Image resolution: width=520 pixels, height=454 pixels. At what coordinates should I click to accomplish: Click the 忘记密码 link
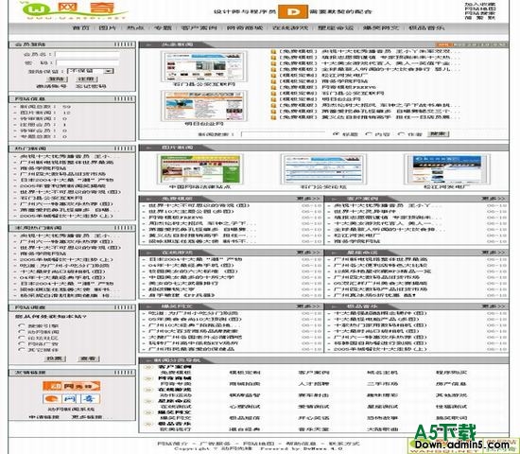(x=91, y=86)
